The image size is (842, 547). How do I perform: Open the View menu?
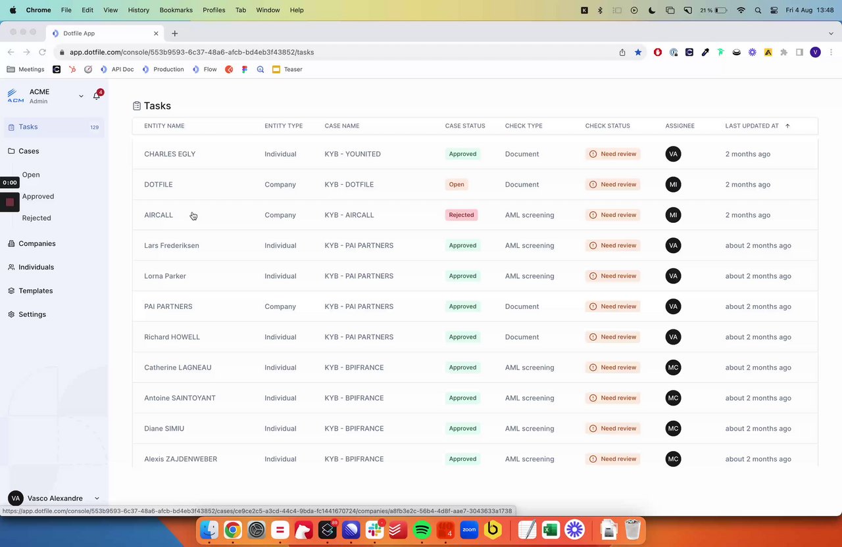tap(111, 10)
